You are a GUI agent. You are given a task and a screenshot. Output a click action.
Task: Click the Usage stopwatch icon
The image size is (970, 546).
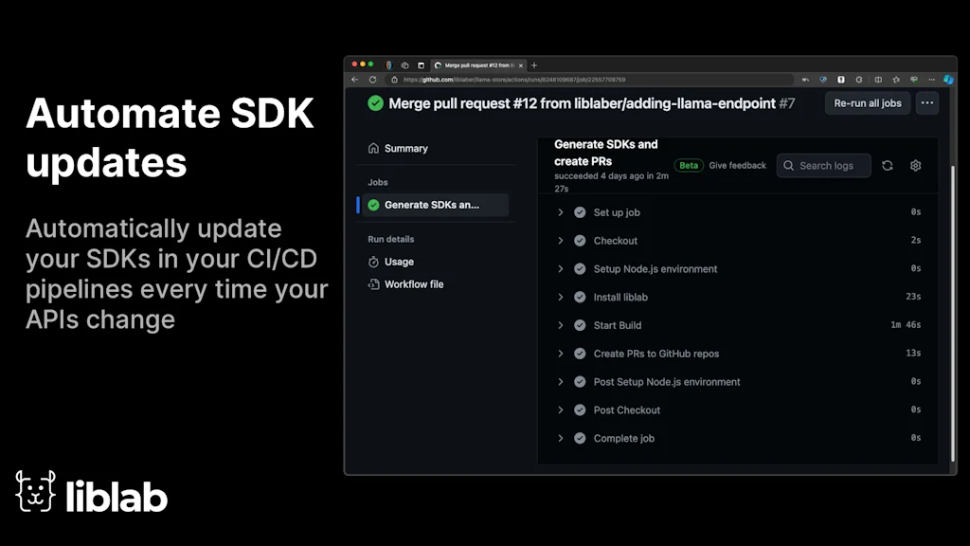point(374,262)
